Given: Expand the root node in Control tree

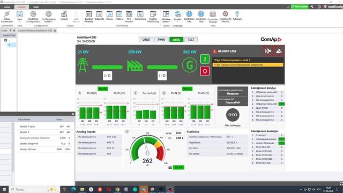Looking at the screenshot, I should pos(6,40).
